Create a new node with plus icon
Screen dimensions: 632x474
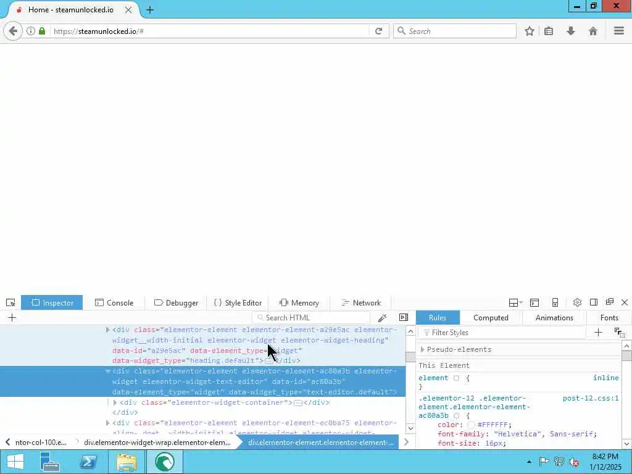[12, 318]
